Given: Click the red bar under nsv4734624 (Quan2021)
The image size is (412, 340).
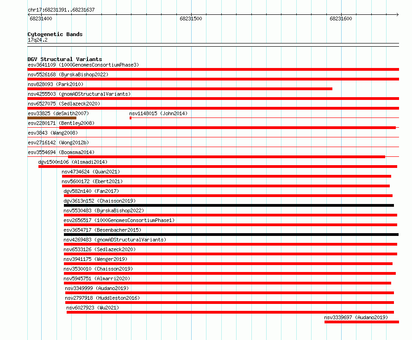Looking at the screenshot, I should (x=226, y=176).
